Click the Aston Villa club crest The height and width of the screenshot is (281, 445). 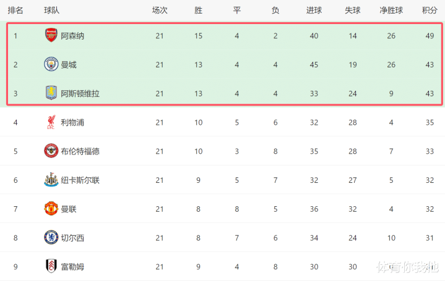51,93
